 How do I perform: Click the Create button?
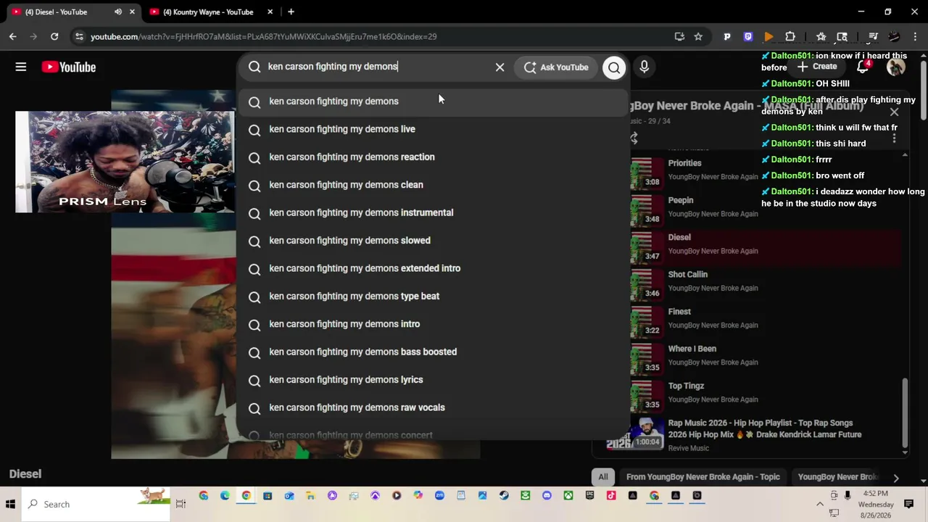[817, 67]
